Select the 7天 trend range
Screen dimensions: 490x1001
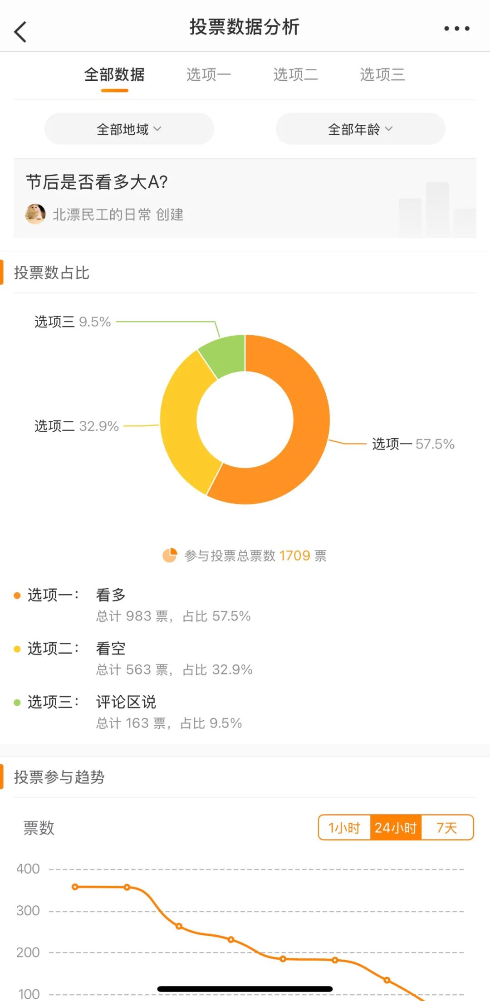click(x=447, y=828)
